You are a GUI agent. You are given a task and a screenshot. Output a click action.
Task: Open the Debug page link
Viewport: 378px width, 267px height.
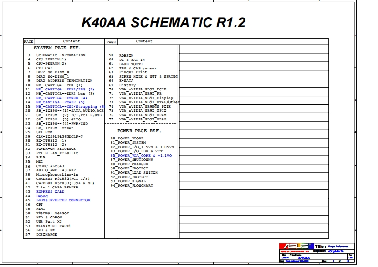tap(42, 196)
